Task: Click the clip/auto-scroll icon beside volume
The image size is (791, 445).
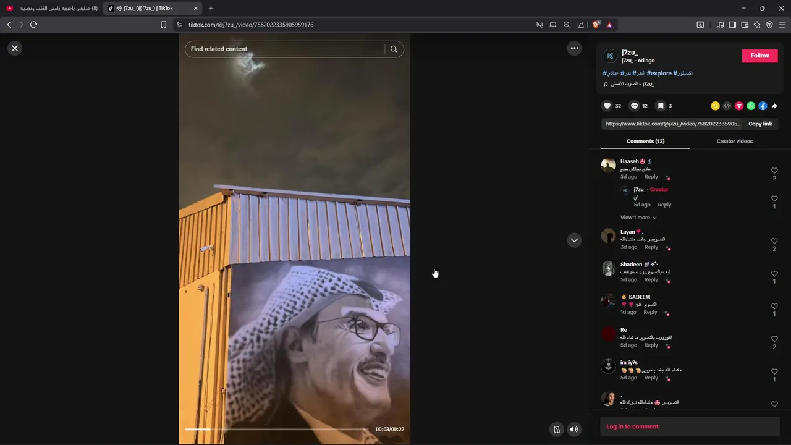Action: click(x=557, y=429)
